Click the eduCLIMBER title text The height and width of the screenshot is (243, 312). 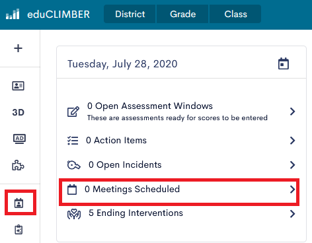58,15
